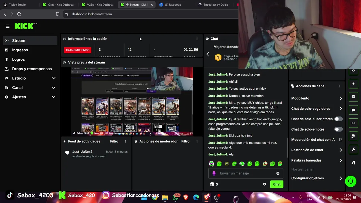This screenshot has width=361, height=203.
Task: Pick the heart-eyes crying emote
Action: [x=280, y=164]
